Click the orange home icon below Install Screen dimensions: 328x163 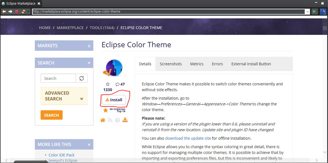(x=103, y=120)
